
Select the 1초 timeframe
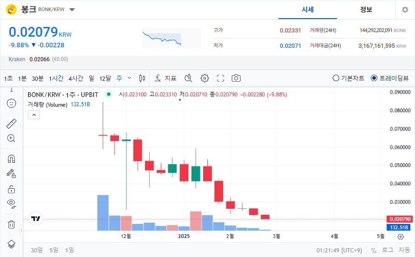coord(8,78)
